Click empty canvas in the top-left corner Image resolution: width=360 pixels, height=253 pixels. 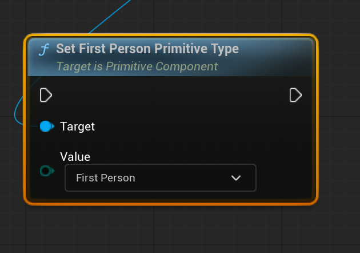click(x=13, y=13)
